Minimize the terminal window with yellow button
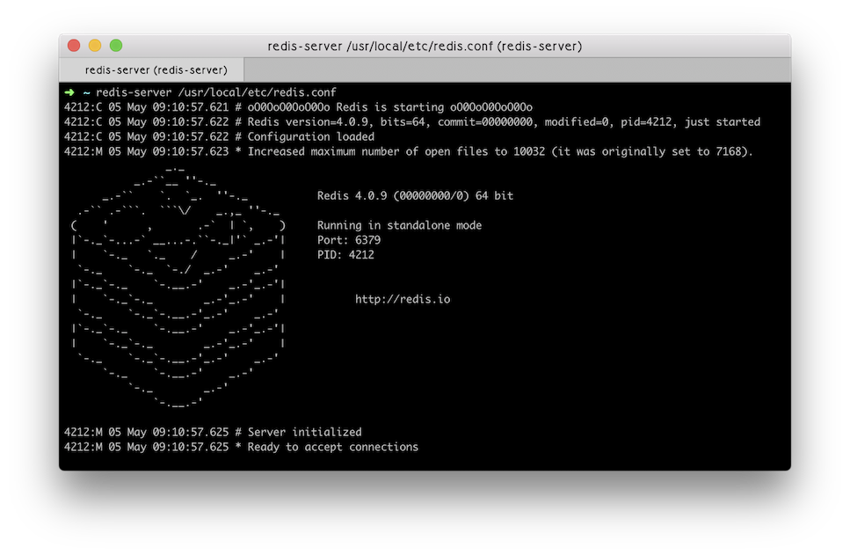 click(95, 46)
